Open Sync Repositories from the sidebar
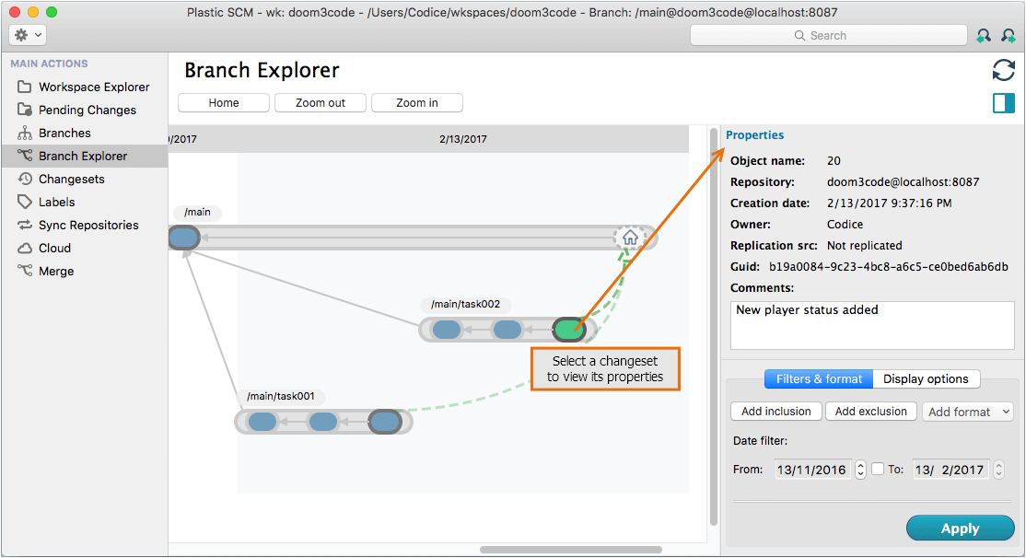The width and height of the screenshot is (1026, 558). [x=84, y=225]
